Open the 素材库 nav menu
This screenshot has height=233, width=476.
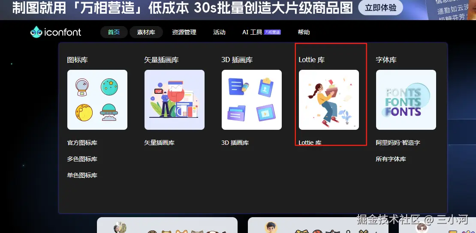click(x=146, y=32)
